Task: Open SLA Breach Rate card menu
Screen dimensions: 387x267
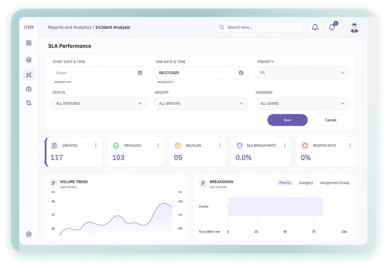Action: pos(285,145)
